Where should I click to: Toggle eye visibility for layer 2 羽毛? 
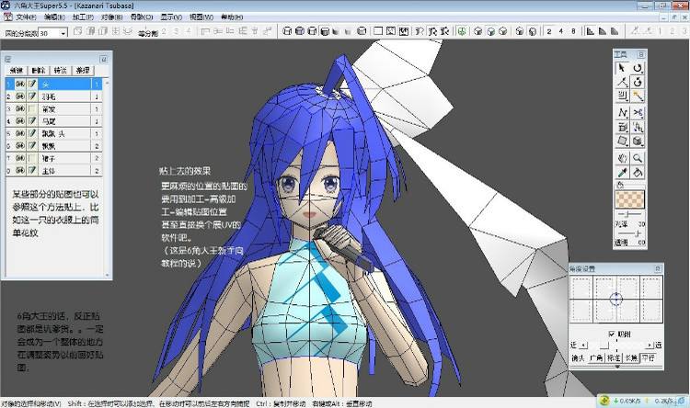(x=20, y=96)
